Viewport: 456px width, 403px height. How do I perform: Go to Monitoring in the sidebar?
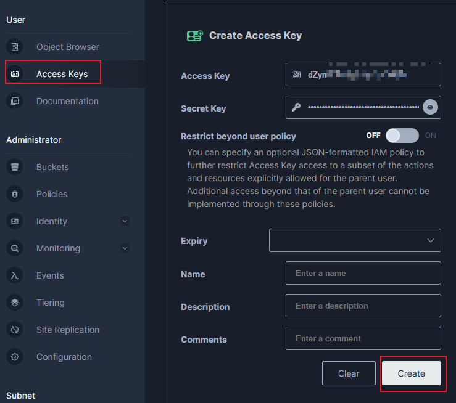[58, 248]
